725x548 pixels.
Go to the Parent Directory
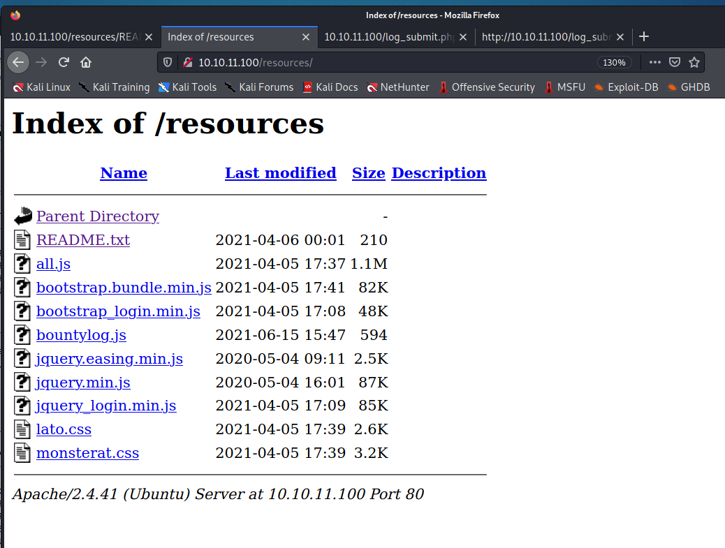pos(97,216)
